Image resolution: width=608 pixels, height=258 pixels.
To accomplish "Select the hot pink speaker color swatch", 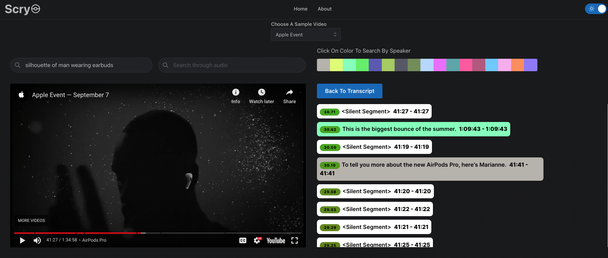I will click(466, 65).
